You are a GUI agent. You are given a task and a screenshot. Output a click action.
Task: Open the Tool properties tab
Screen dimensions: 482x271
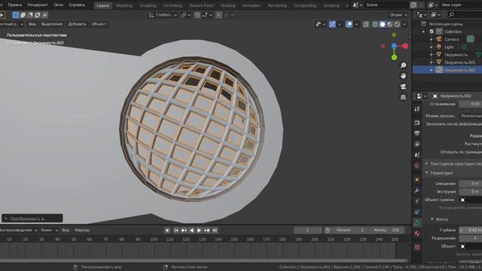pyautogui.click(x=417, y=109)
